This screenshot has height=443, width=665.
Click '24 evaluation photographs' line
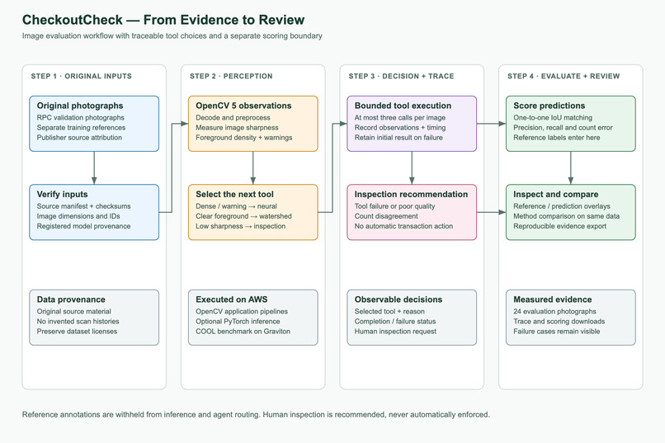coord(554,311)
